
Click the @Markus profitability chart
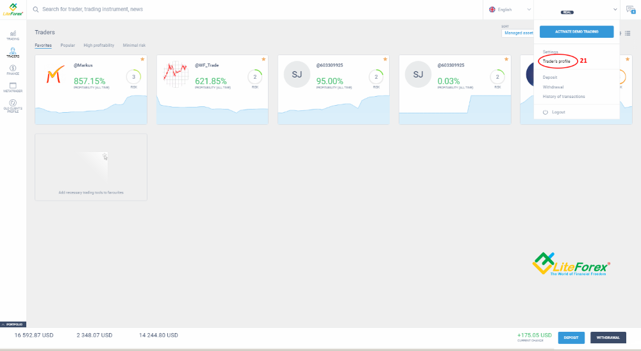tap(91, 110)
